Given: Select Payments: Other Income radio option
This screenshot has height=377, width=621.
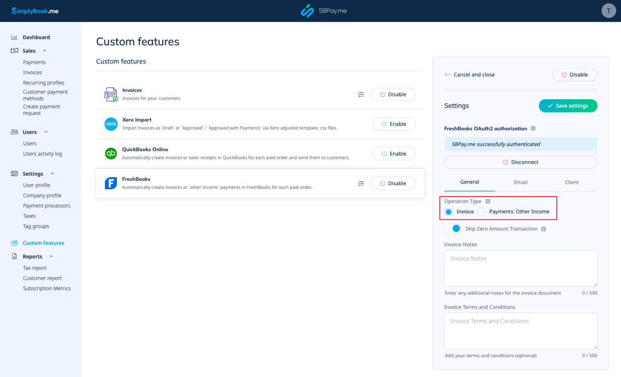Looking at the screenshot, I should 481,212.
